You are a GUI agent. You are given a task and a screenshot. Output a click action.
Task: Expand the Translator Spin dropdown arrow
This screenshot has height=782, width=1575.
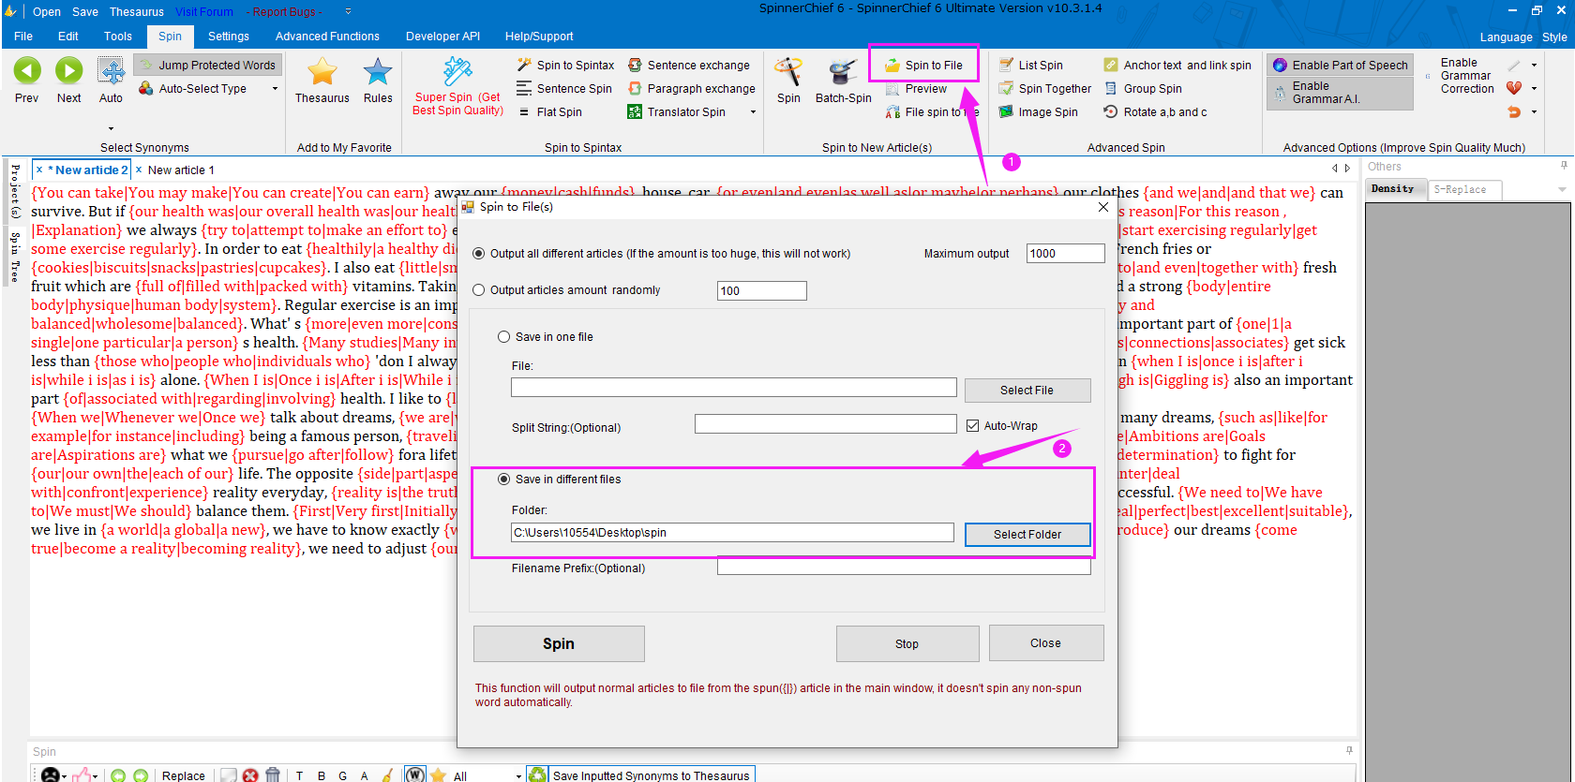click(753, 112)
